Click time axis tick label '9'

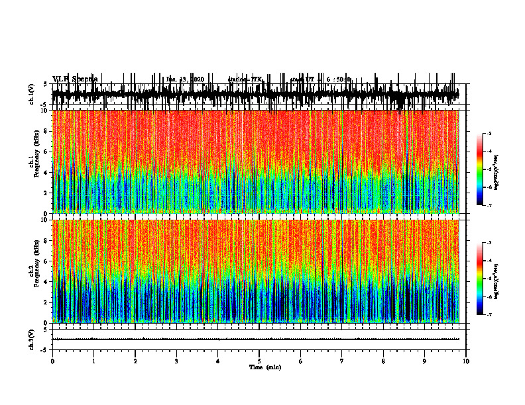(x=424, y=361)
